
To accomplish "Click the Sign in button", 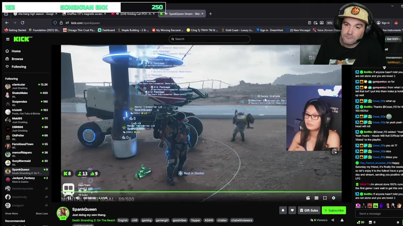I will click(383, 23).
